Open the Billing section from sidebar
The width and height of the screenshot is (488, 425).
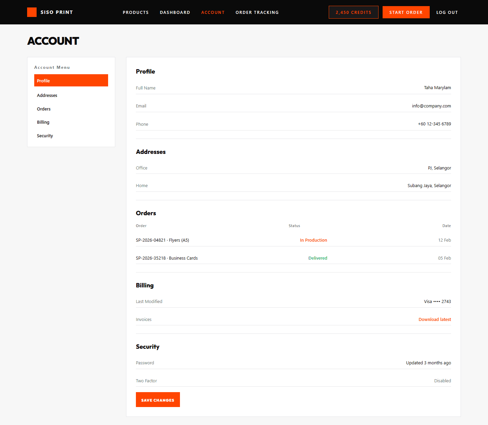(x=43, y=122)
